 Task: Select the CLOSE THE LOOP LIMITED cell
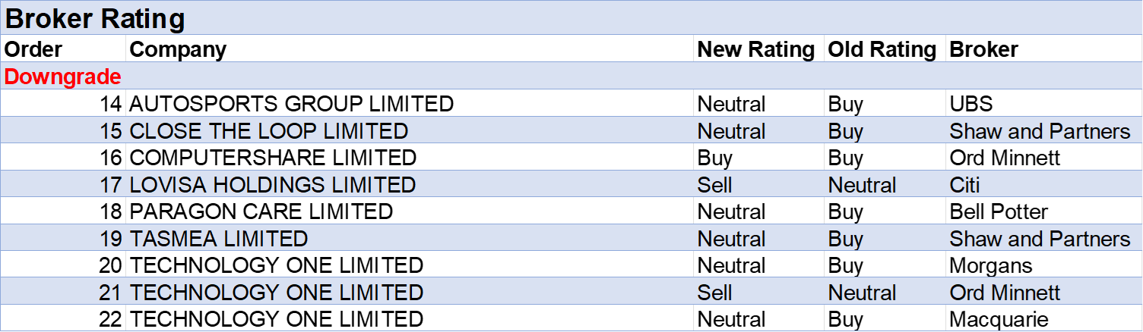tap(269, 131)
